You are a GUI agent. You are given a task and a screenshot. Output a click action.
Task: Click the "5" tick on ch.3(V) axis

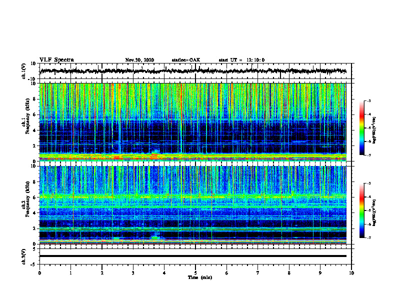click(x=35, y=249)
